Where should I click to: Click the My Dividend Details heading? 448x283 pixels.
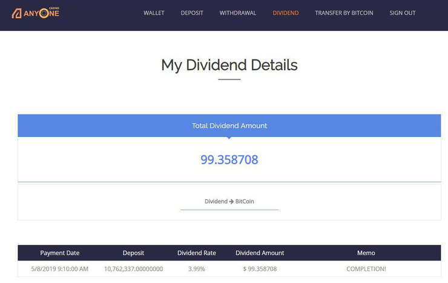(229, 65)
